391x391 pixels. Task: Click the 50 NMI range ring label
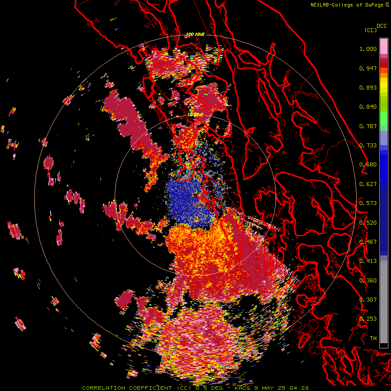pos(195,115)
